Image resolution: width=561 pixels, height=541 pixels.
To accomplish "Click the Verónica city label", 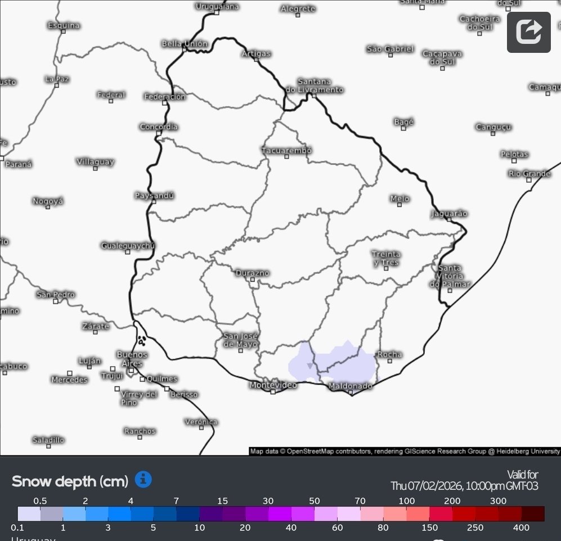I will coord(201,422).
